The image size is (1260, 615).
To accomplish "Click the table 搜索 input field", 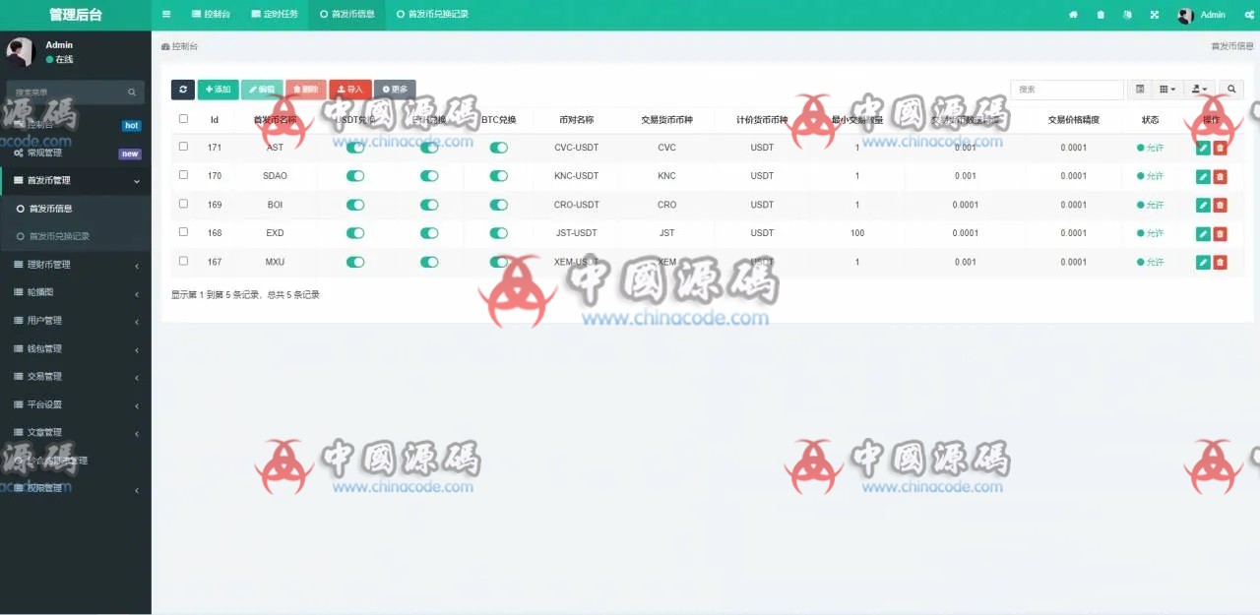I will tap(1067, 90).
